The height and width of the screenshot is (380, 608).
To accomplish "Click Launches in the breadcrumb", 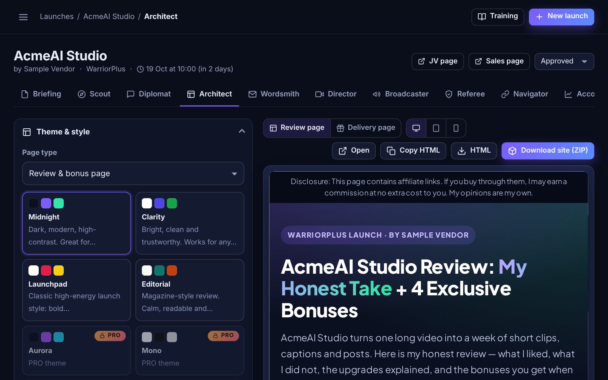I will pos(57,17).
